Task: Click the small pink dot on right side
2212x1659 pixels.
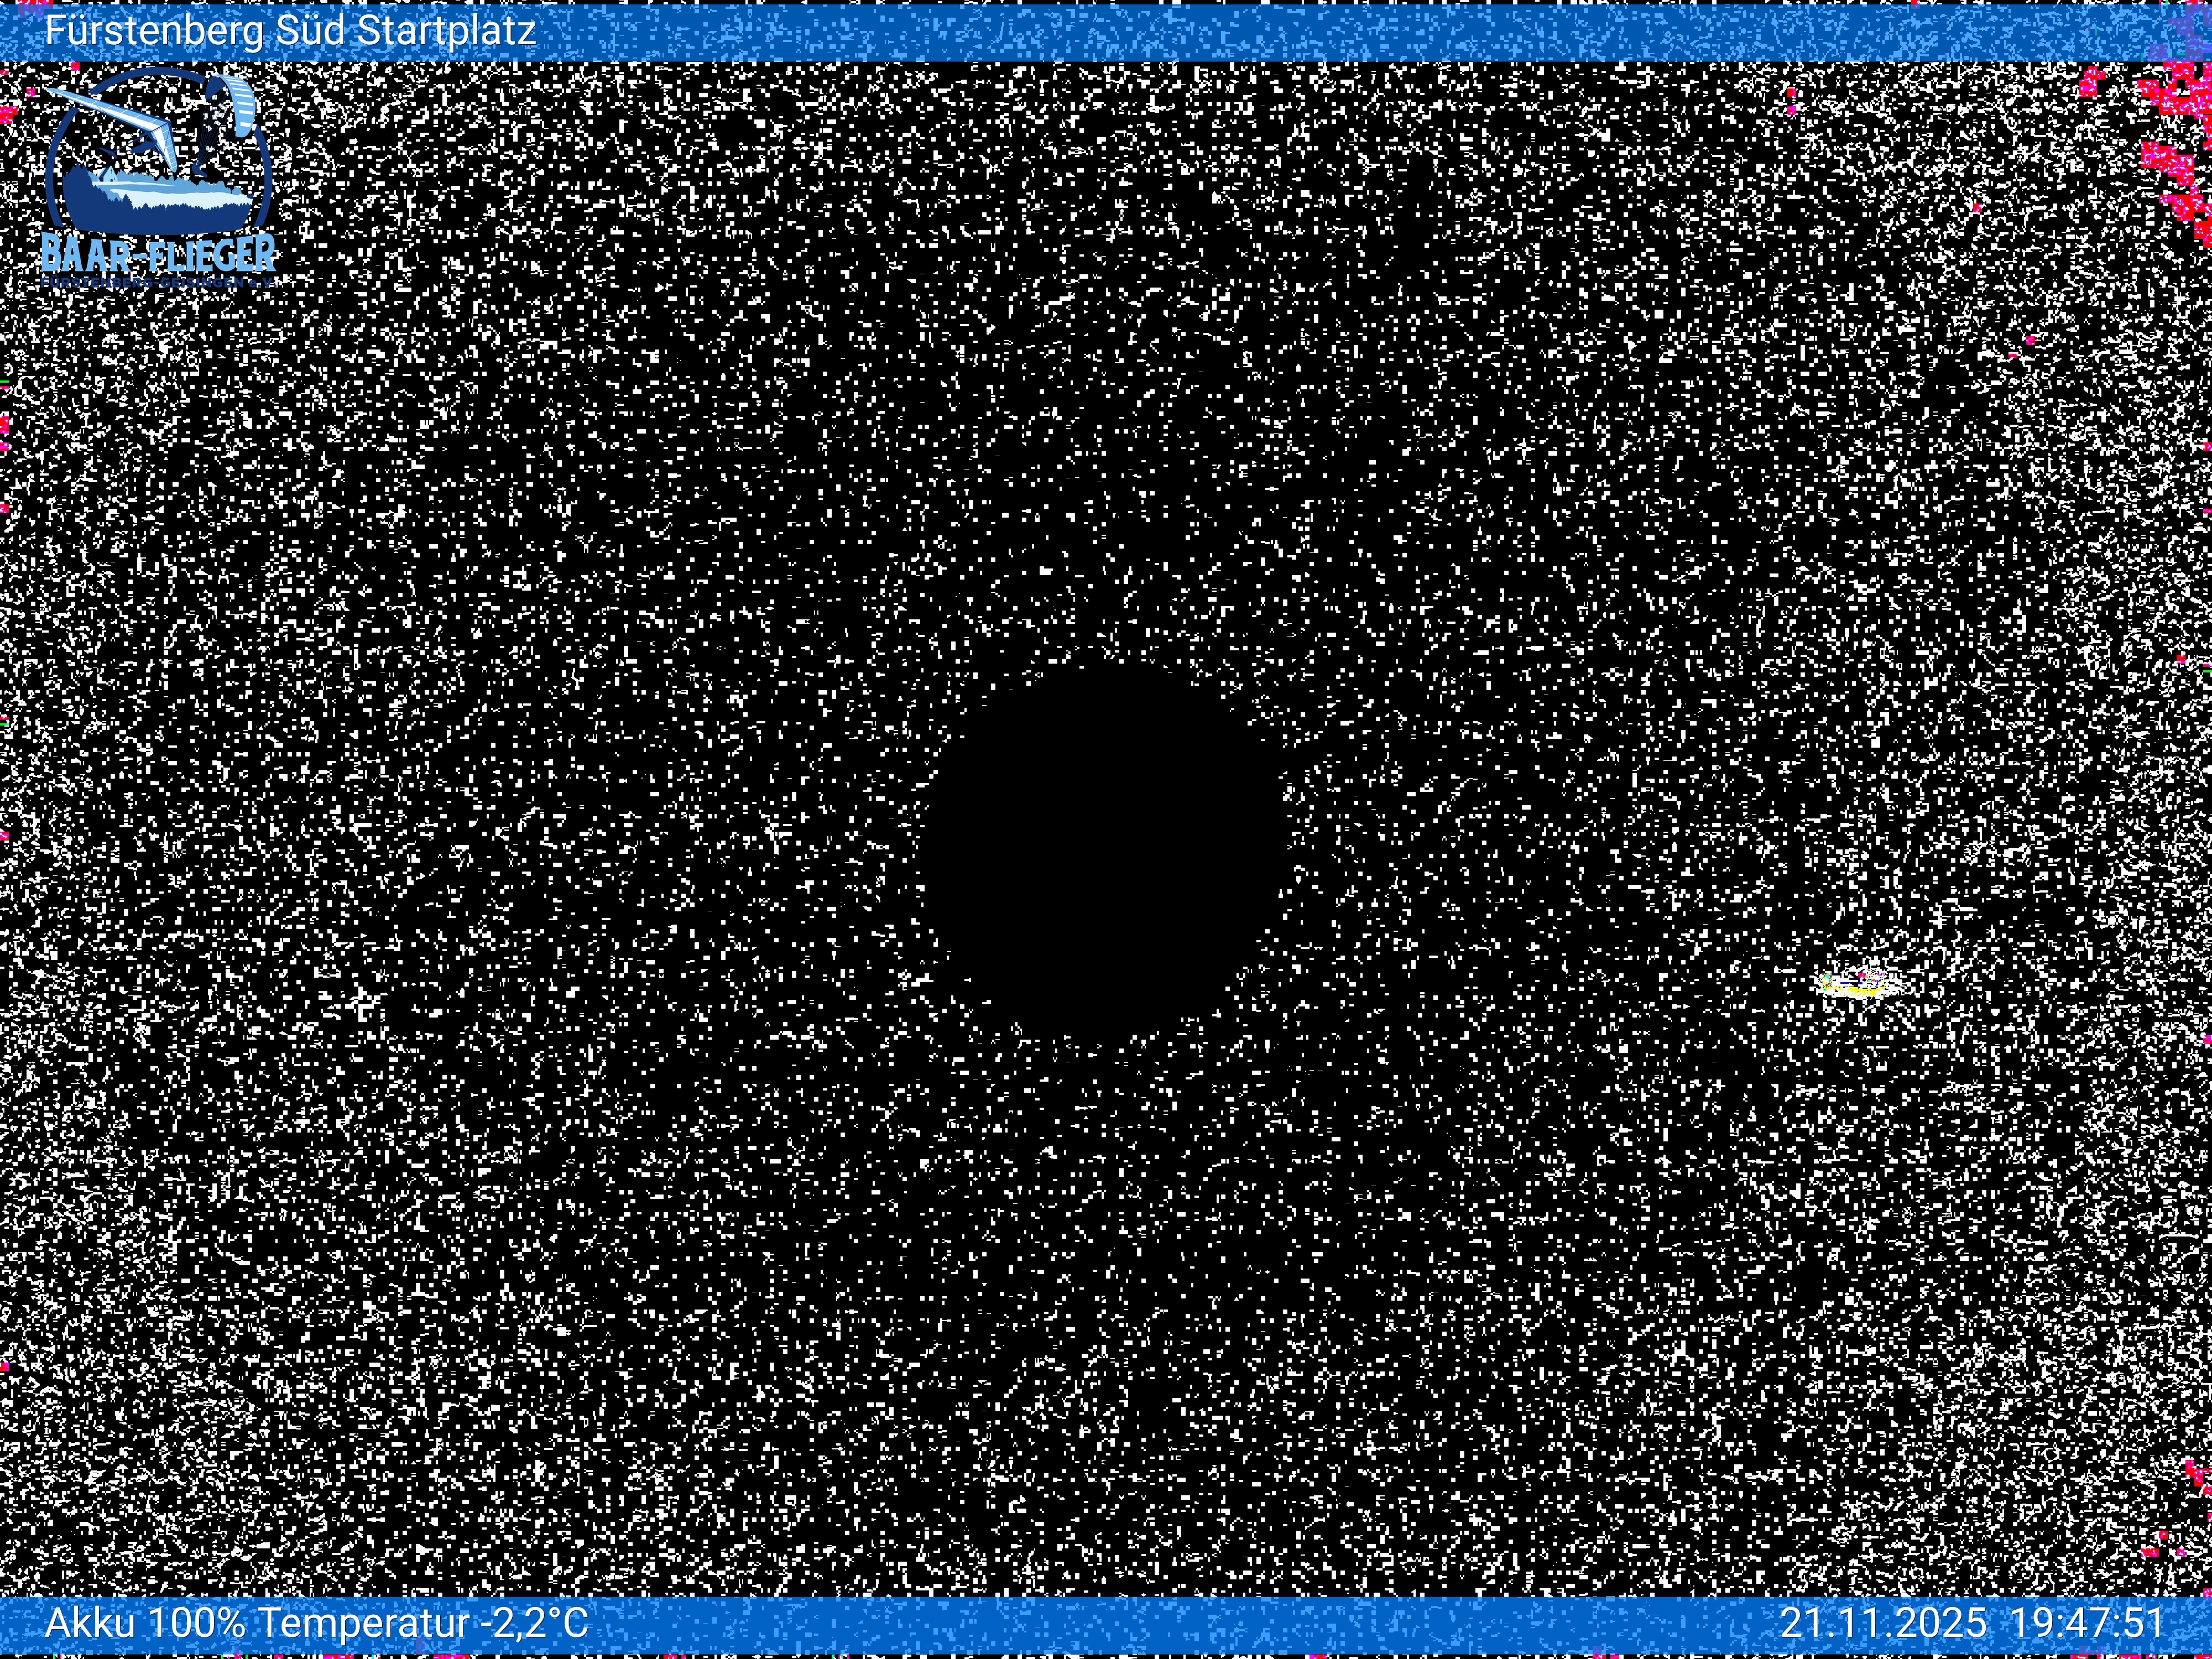Action: click(2030, 340)
